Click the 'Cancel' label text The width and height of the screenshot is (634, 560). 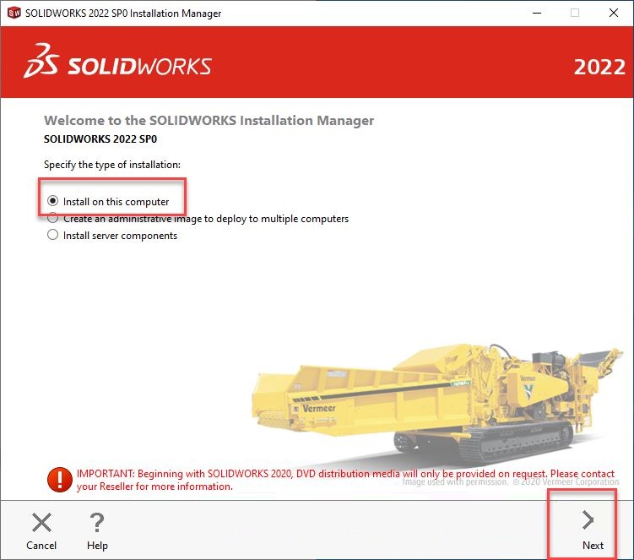[x=41, y=546]
